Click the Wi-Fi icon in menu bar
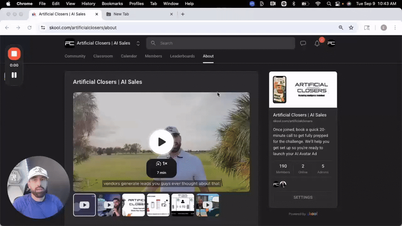The image size is (402, 226). [x=318, y=4]
